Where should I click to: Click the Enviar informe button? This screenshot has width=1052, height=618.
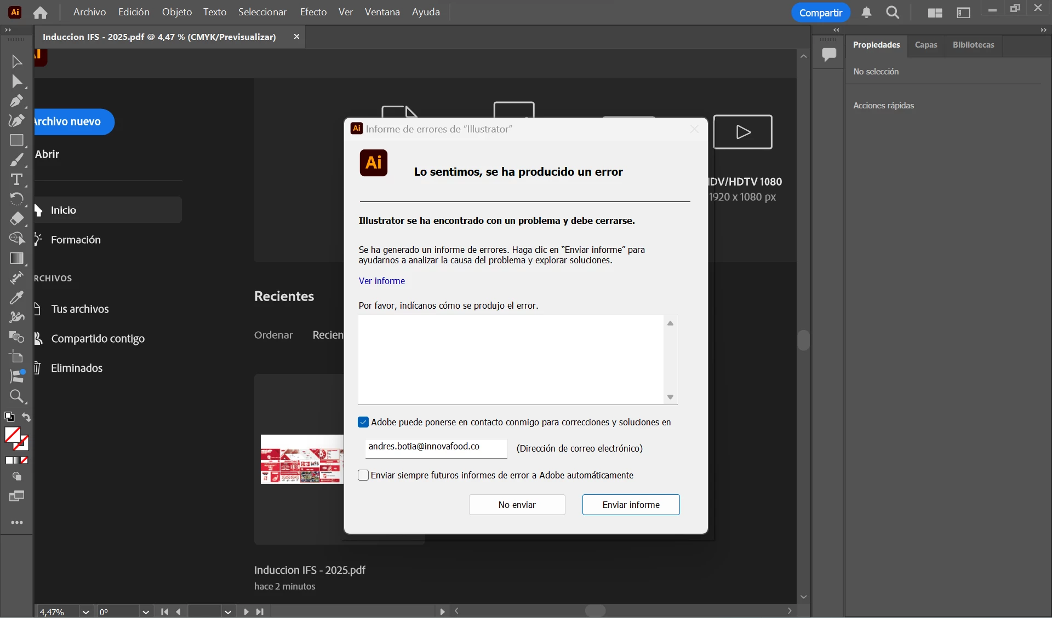631,505
